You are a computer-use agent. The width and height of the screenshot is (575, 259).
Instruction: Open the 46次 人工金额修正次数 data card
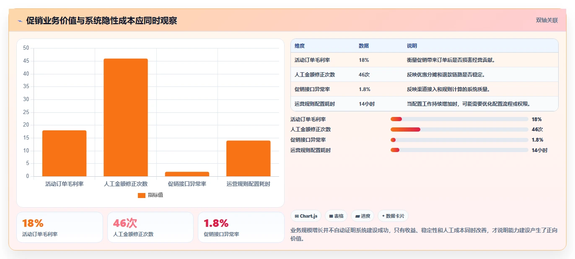(150, 227)
